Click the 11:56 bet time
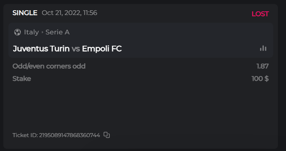The height and width of the screenshot is (151, 286). (x=89, y=13)
